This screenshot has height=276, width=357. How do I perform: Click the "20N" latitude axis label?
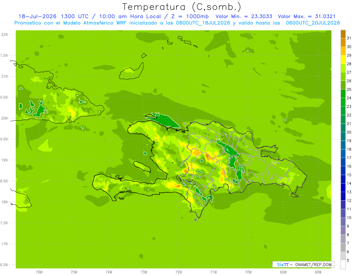point(4,118)
